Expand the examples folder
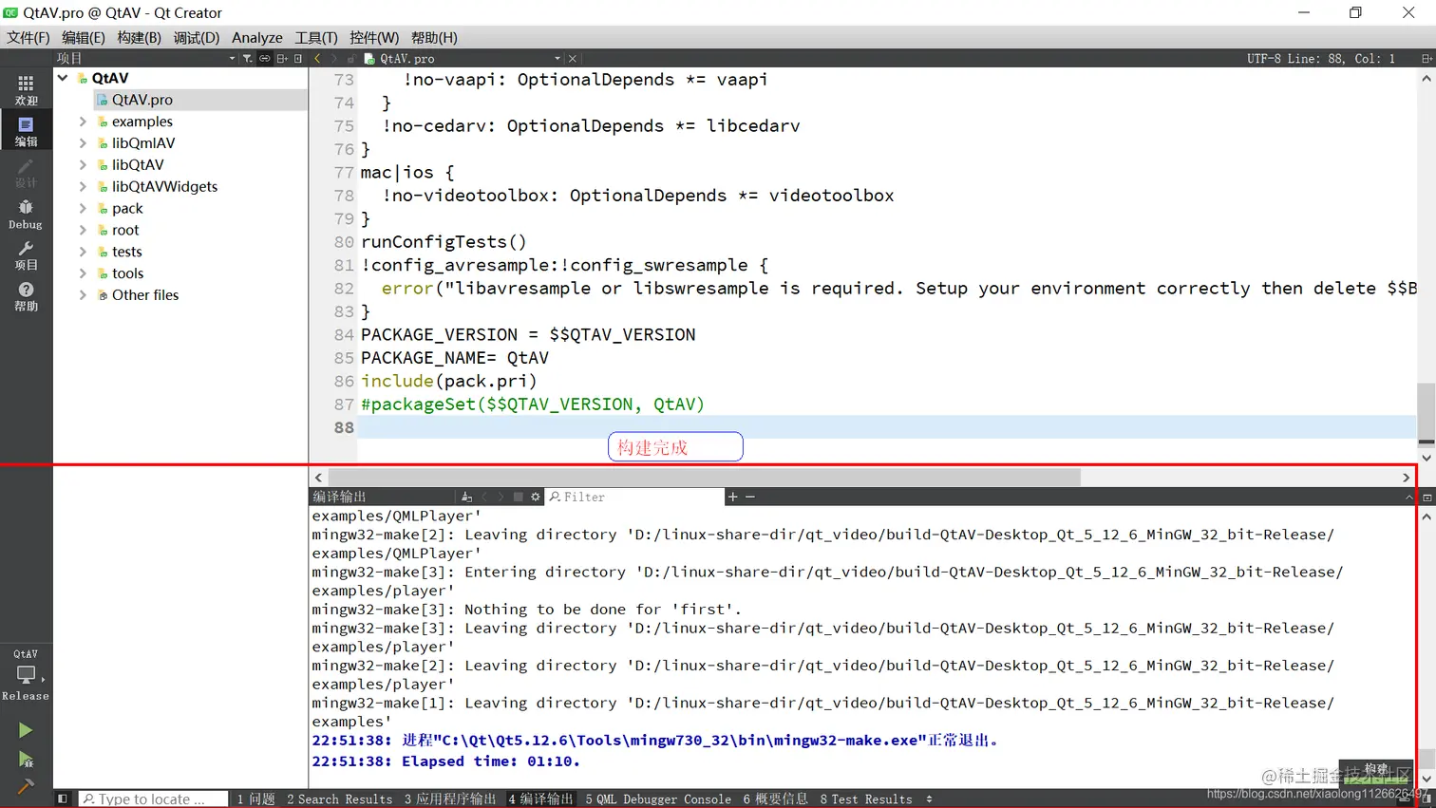Viewport: 1436px width, 808px height. (x=83, y=122)
